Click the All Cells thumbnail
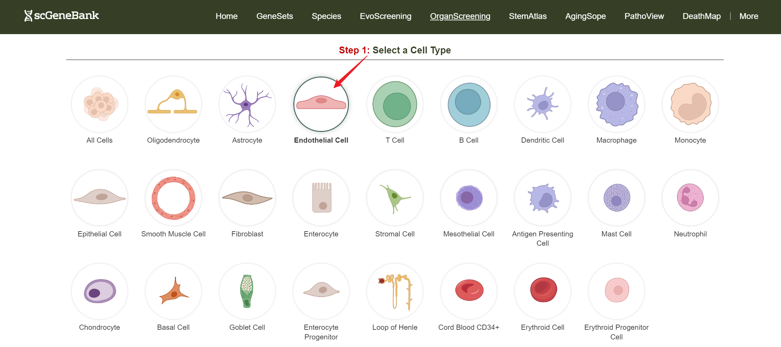The width and height of the screenshot is (781, 347). 99,104
